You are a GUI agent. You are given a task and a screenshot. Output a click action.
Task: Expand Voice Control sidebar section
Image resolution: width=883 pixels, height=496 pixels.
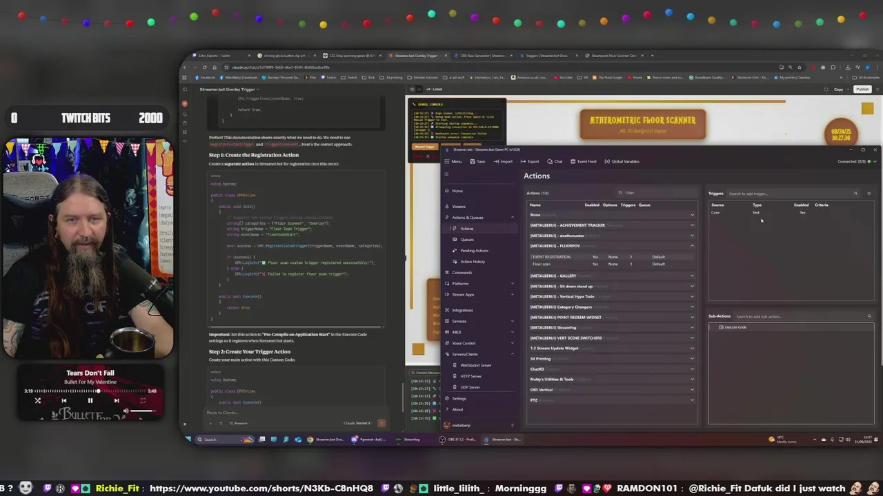pos(512,343)
